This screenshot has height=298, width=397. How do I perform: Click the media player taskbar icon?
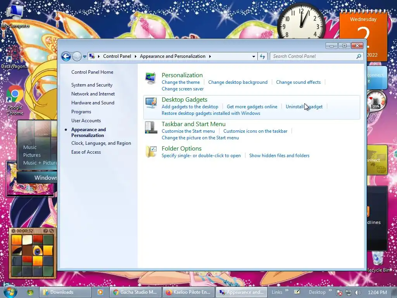point(100,292)
